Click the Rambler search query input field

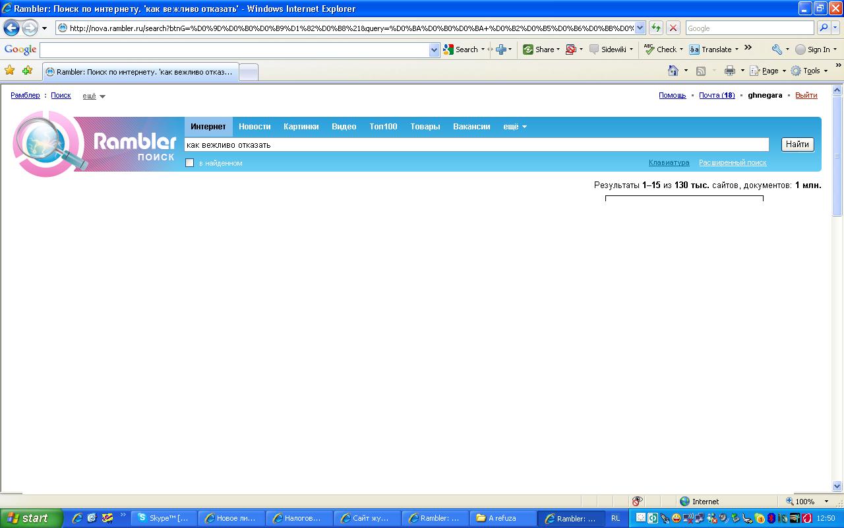click(x=477, y=145)
